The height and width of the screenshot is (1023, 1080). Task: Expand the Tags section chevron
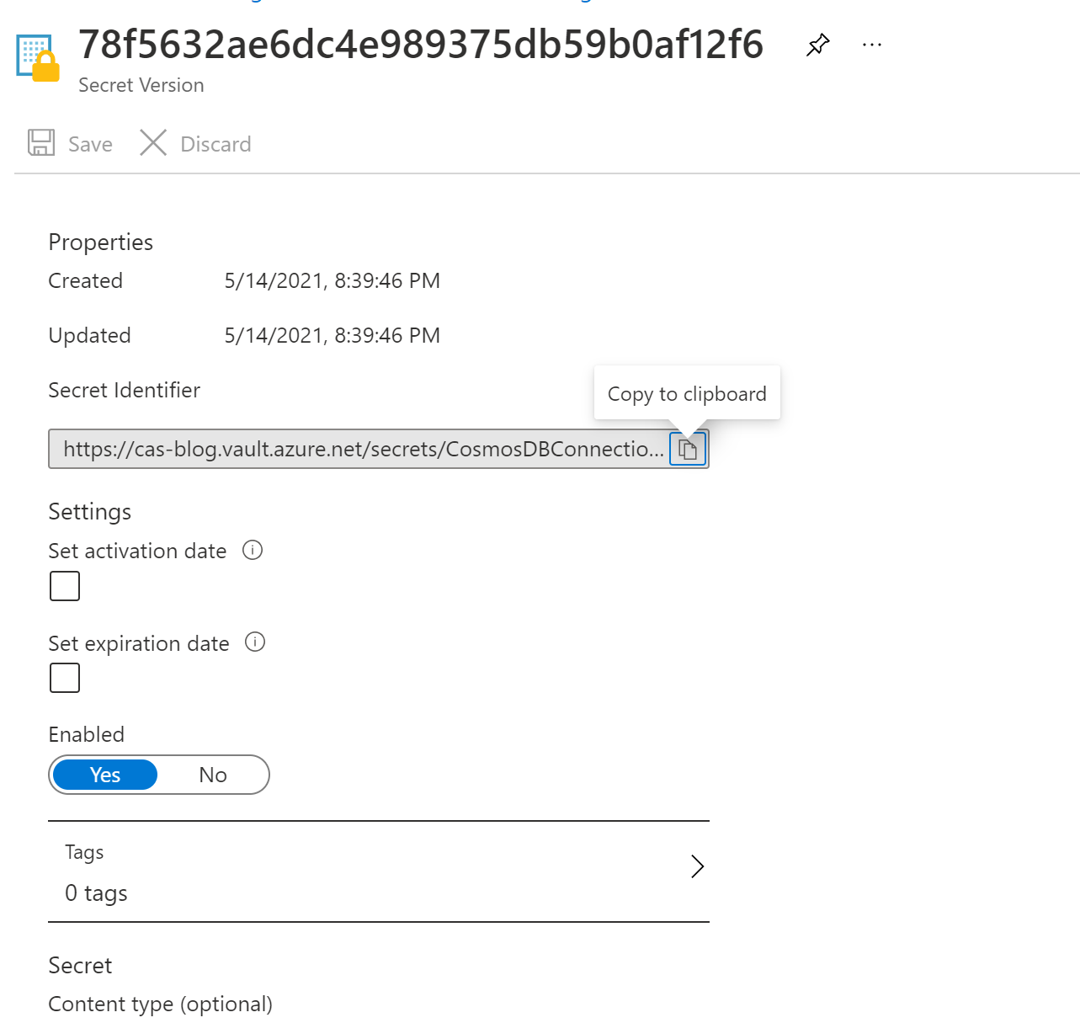point(697,866)
